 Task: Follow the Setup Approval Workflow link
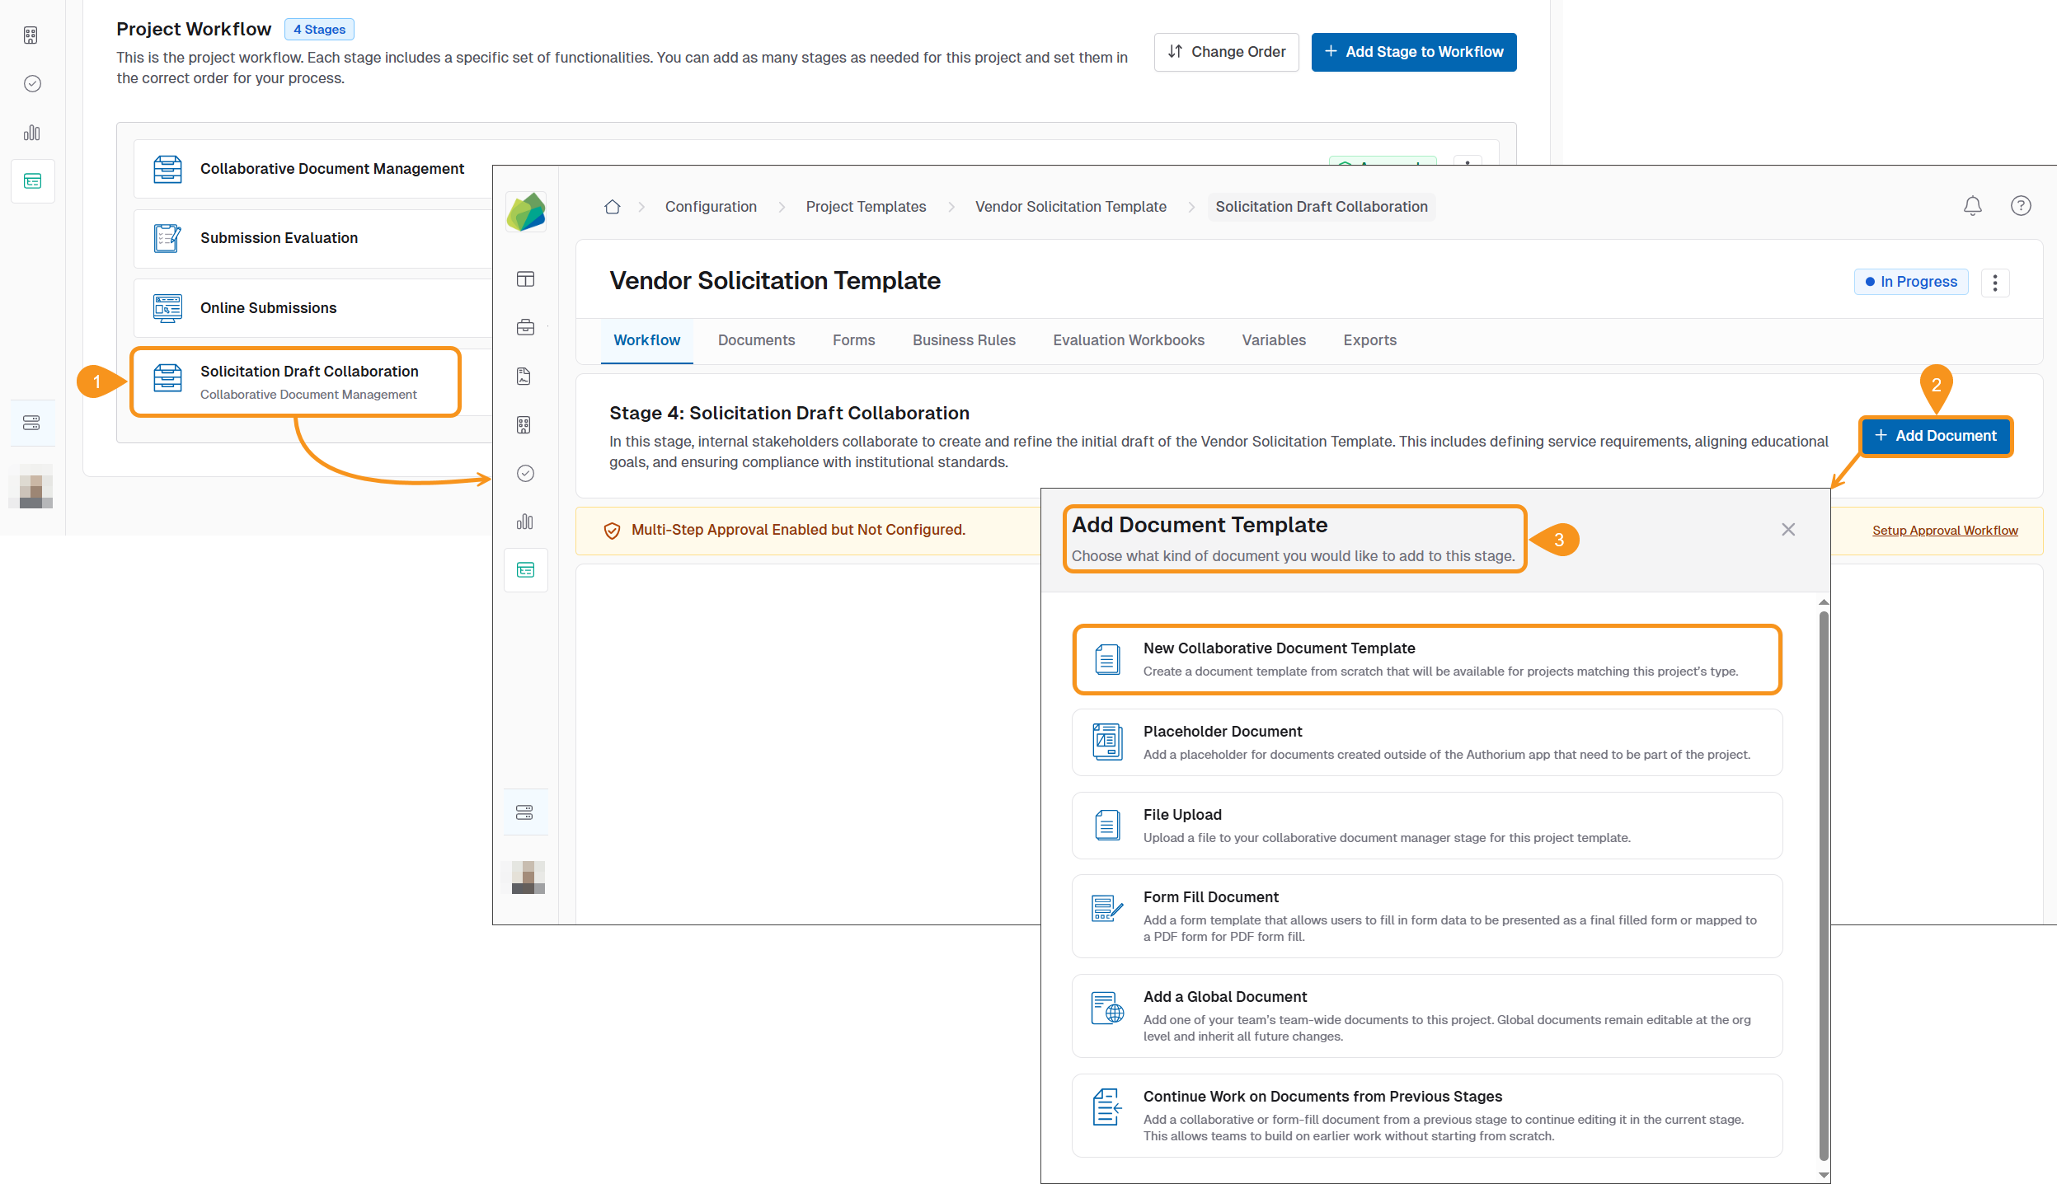1944,531
